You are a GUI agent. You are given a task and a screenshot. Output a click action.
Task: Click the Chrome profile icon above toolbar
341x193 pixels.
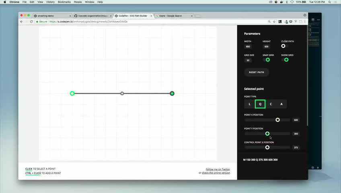305,15
